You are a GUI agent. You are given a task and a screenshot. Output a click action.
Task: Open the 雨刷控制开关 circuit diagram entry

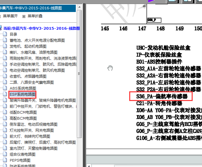coord(43,58)
